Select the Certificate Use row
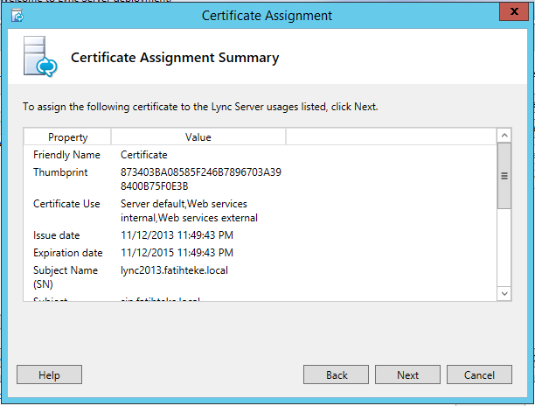Screen dimensions: 535x406 pyautogui.click(x=260, y=211)
